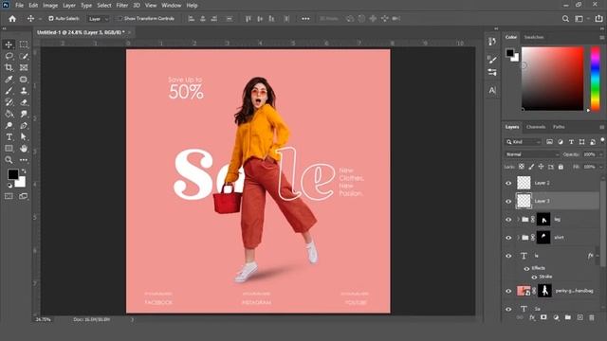
Task: Open the File menu
Action: [19, 6]
